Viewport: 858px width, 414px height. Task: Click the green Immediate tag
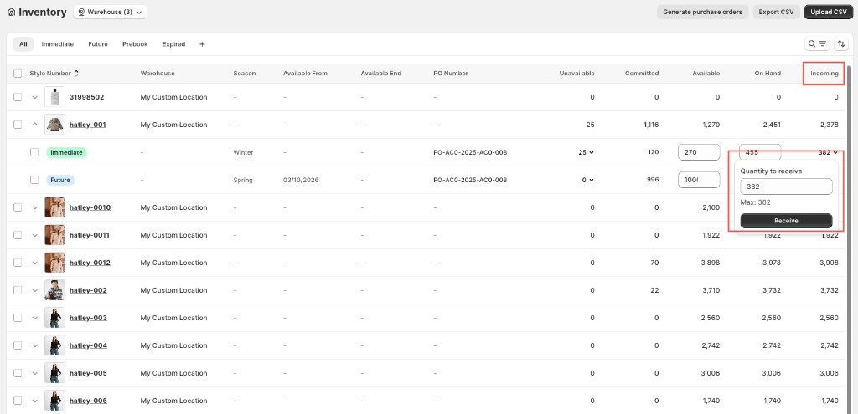66,152
